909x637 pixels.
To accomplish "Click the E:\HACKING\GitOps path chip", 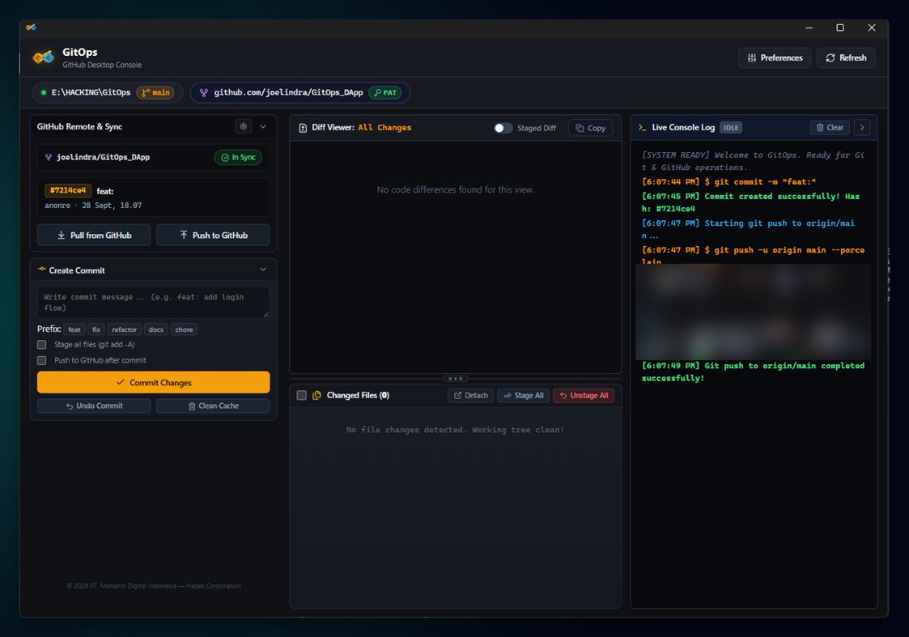I will pyautogui.click(x=107, y=93).
